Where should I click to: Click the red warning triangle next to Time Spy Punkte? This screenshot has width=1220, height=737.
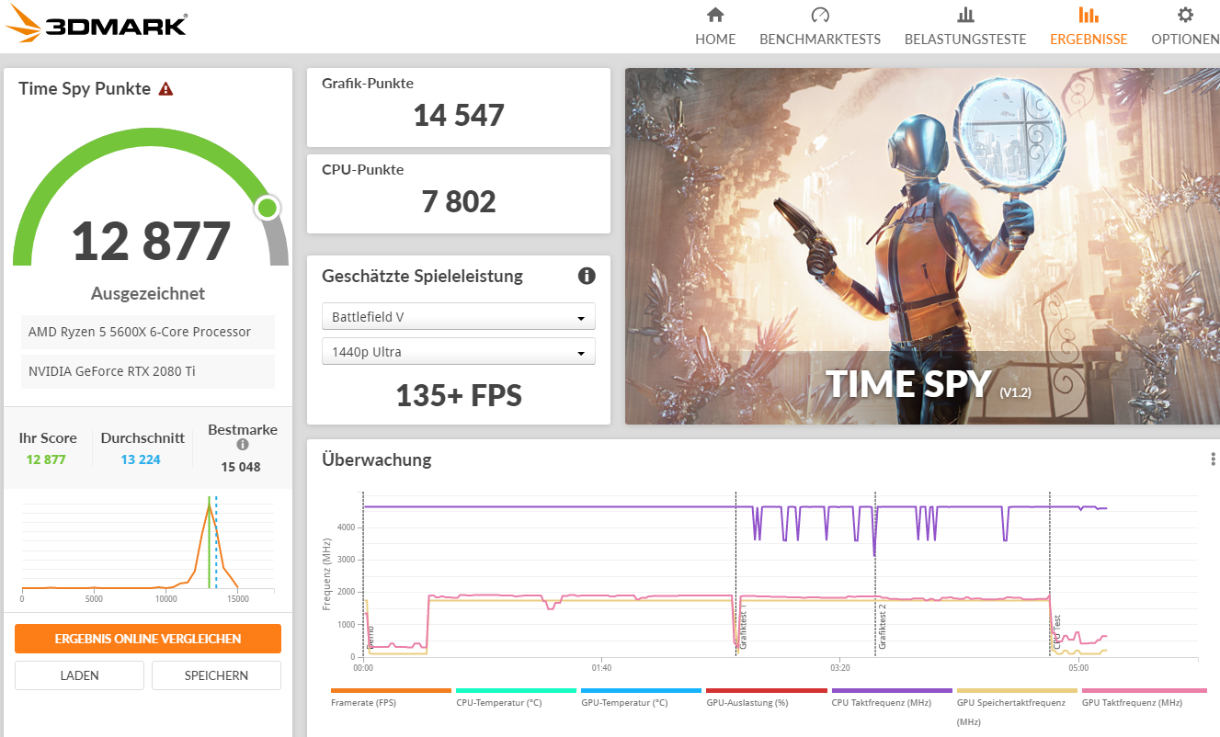click(x=165, y=89)
